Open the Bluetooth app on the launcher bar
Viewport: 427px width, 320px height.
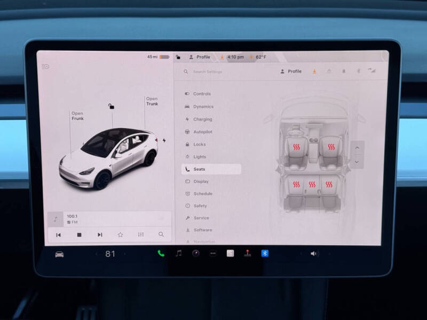[x=264, y=255]
